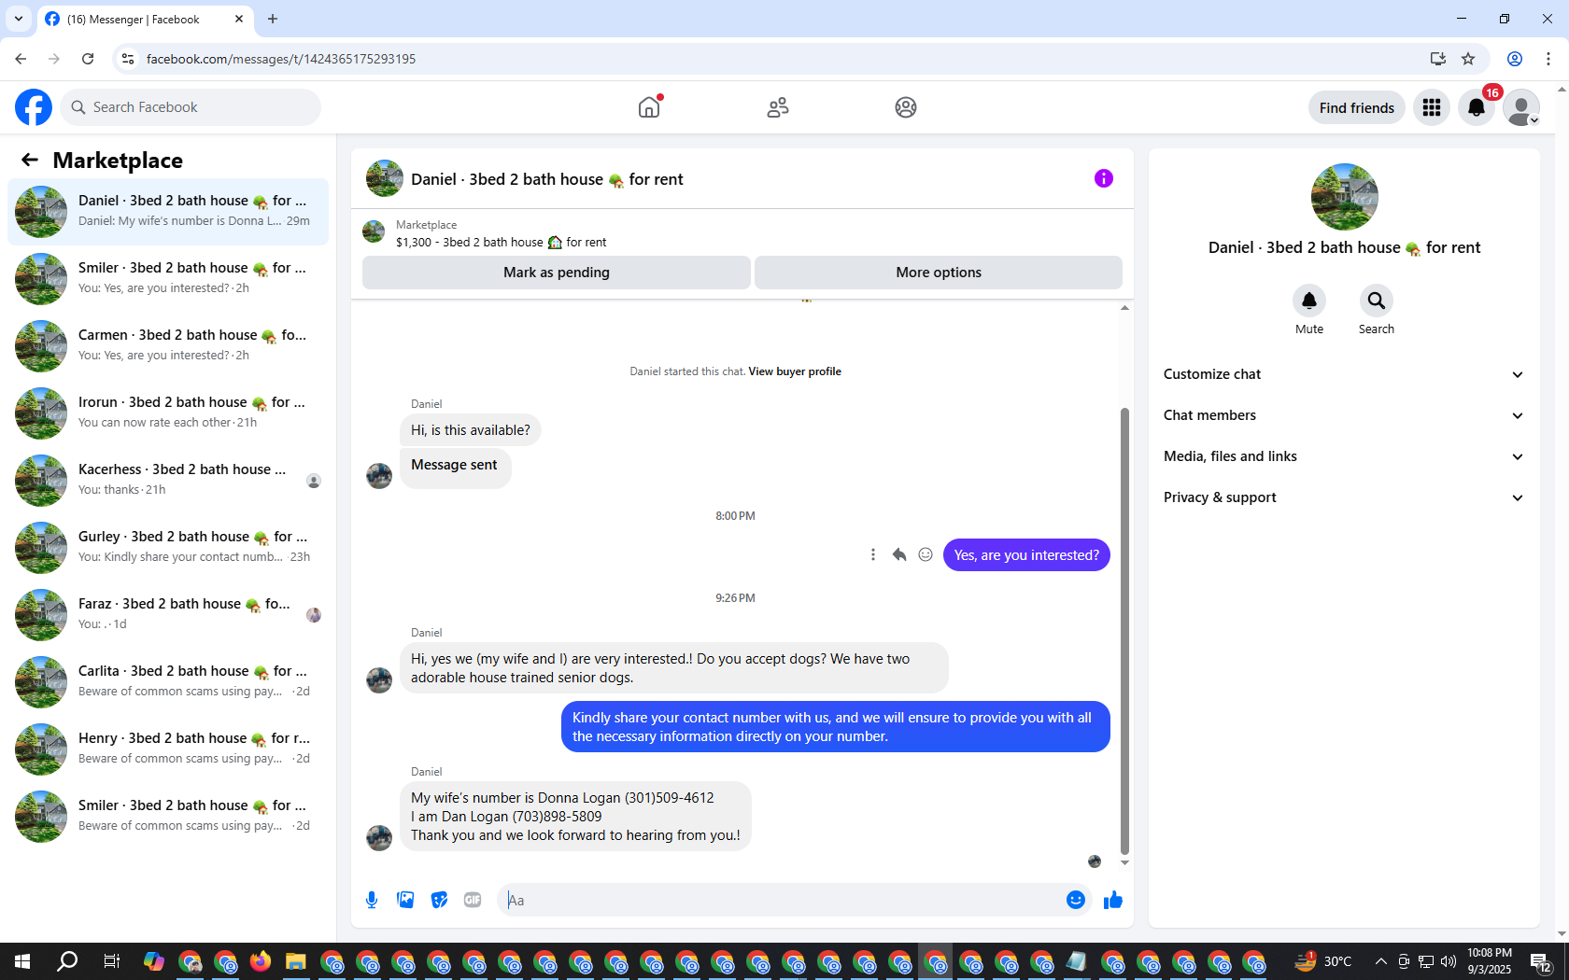Click Mark as pending button
This screenshot has width=1569, height=980.
pos(557,273)
